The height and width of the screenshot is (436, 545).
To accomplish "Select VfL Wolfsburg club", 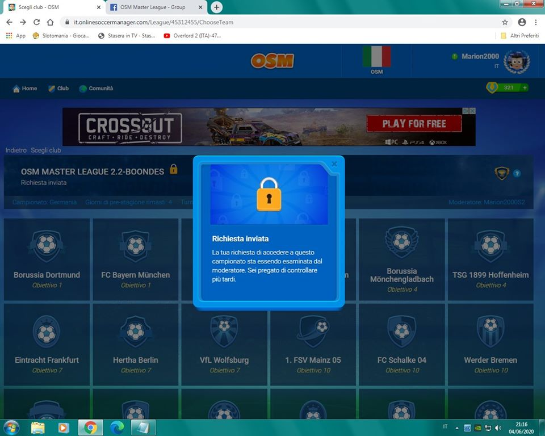I will pos(224,345).
